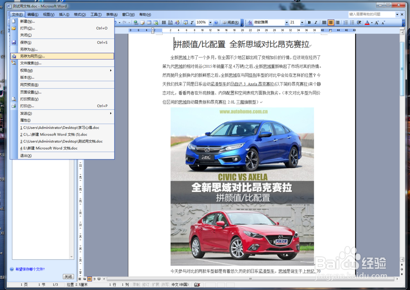The width and height of the screenshot is (410, 290).
Task: Click the File Search icon in File menu
Action: coord(14,63)
